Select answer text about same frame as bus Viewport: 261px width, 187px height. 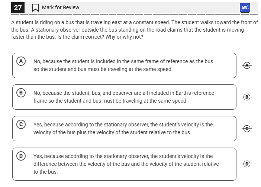tap(123, 65)
